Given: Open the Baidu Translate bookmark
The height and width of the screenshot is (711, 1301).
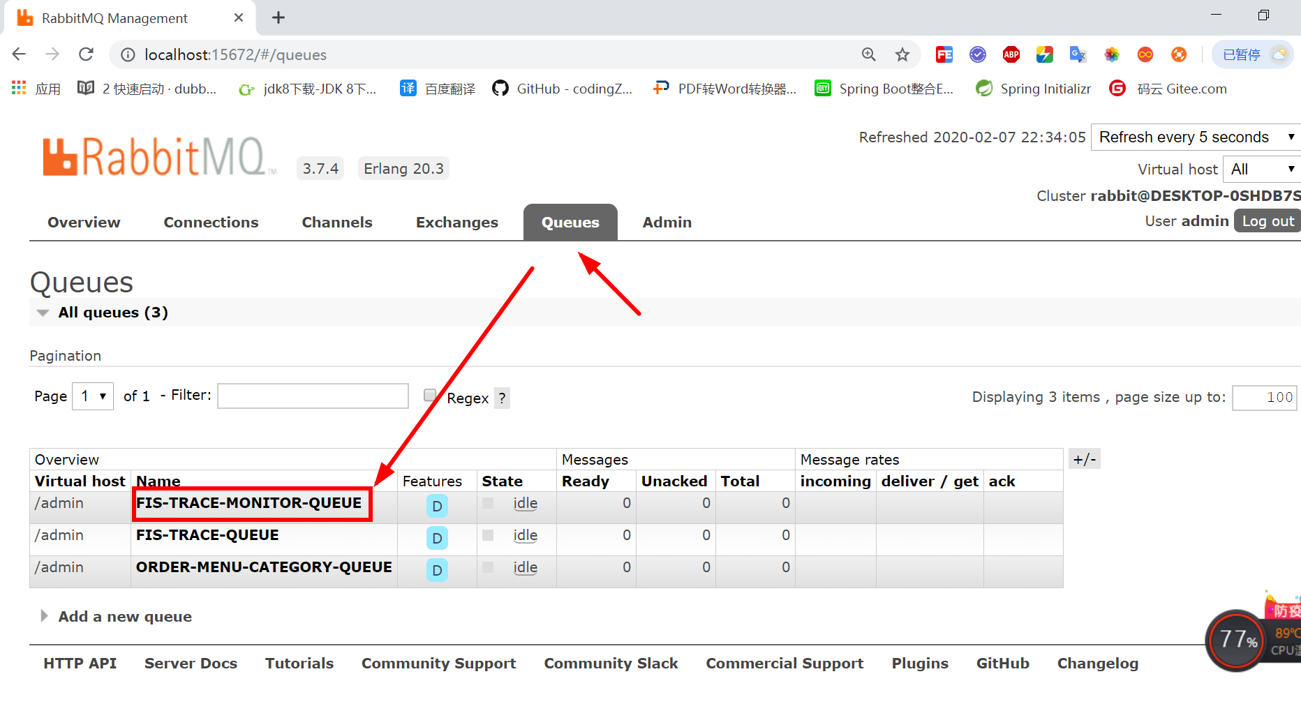Looking at the screenshot, I should pyautogui.click(x=438, y=89).
